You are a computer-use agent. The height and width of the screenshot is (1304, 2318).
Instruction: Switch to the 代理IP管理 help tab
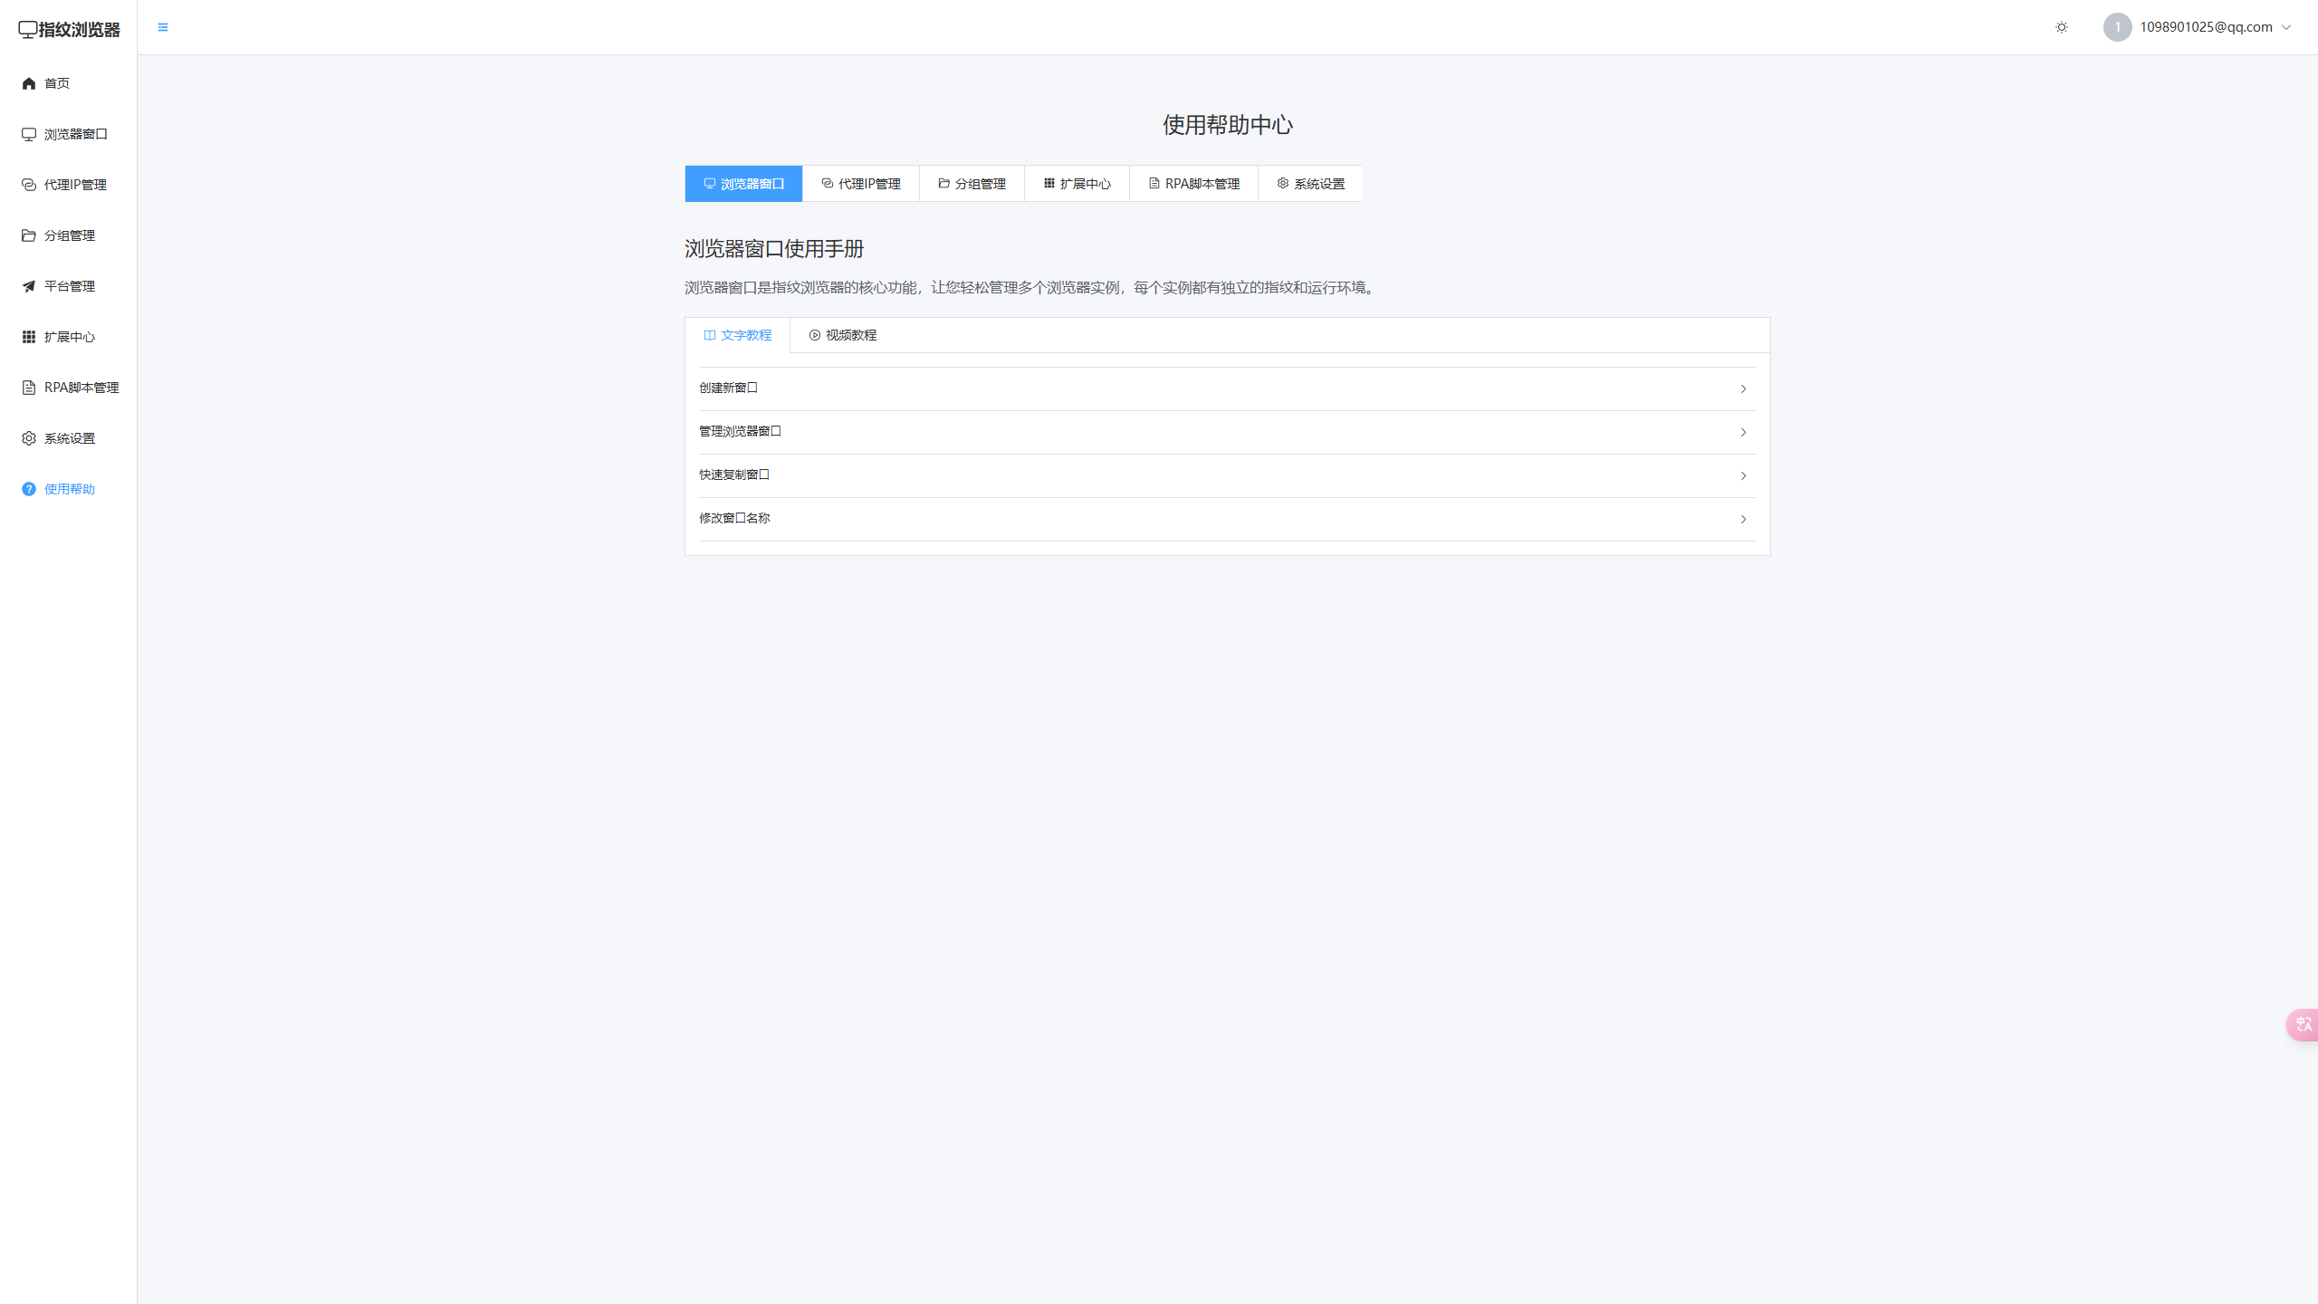click(x=861, y=184)
